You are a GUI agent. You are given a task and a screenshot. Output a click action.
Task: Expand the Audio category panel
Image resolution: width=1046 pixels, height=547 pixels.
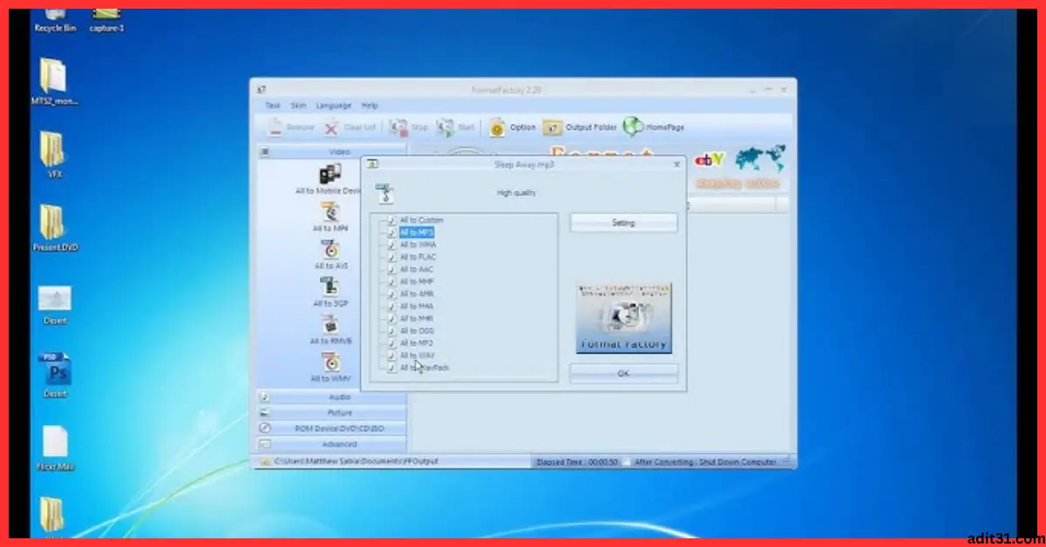(x=332, y=396)
